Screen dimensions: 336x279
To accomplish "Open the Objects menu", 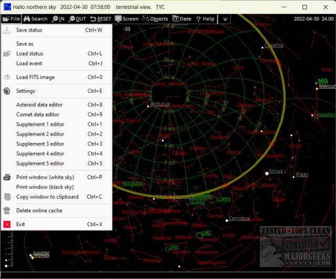I will pos(155,19).
